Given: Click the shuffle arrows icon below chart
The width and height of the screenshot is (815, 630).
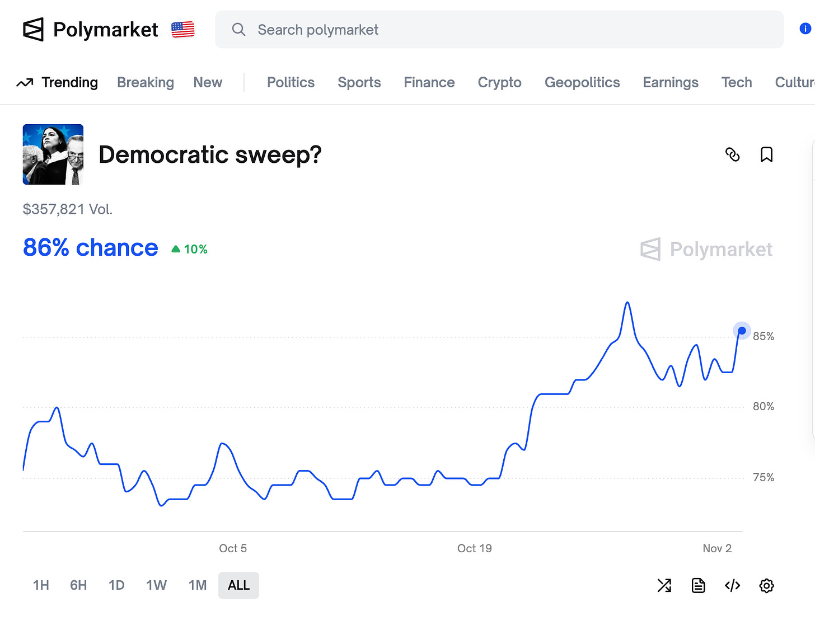Looking at the screenshot, I should 664,586.
